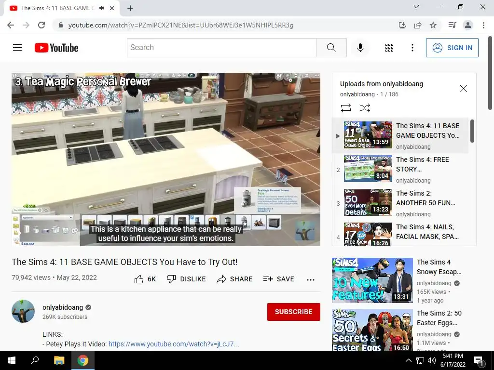Open SHARE options for the video
494x370 pixels.
pyautogui.click(x=235, y=279)
